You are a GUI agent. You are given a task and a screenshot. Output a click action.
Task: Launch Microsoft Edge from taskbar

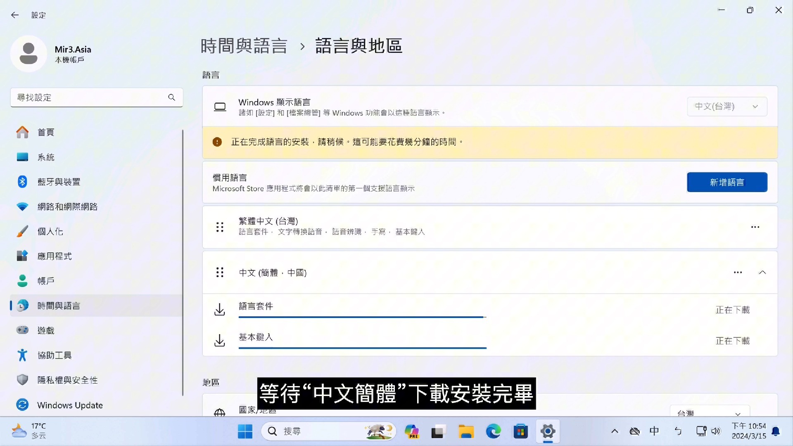point(493,431)
